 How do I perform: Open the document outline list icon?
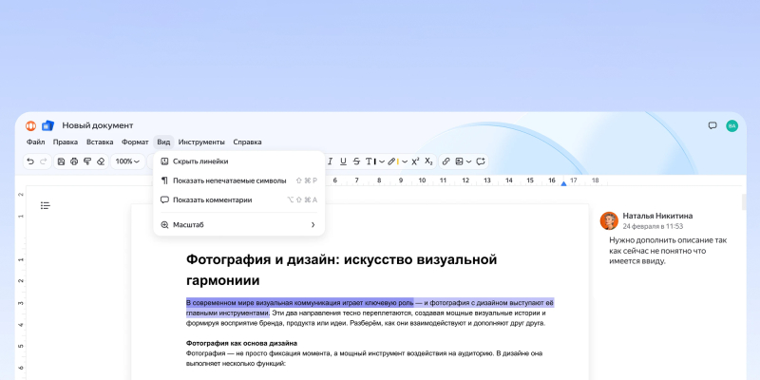click(45, 205)
